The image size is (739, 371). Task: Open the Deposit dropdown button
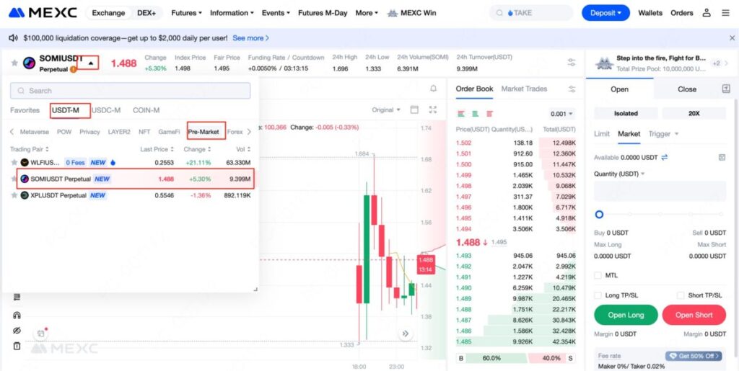tap(605, 13)
